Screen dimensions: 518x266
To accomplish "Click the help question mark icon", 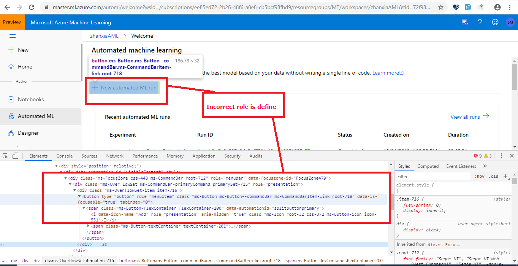I will point(480,22).
